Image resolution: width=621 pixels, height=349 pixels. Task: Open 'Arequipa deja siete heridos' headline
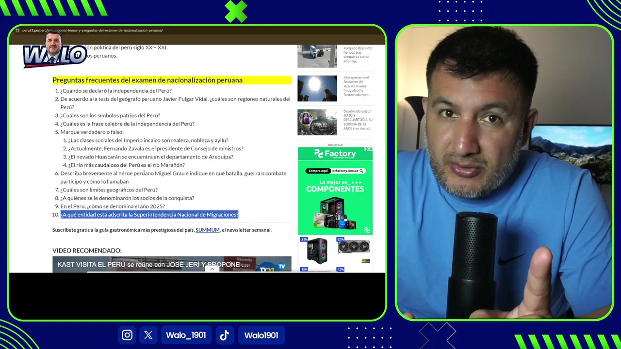(x=358, y=55)
